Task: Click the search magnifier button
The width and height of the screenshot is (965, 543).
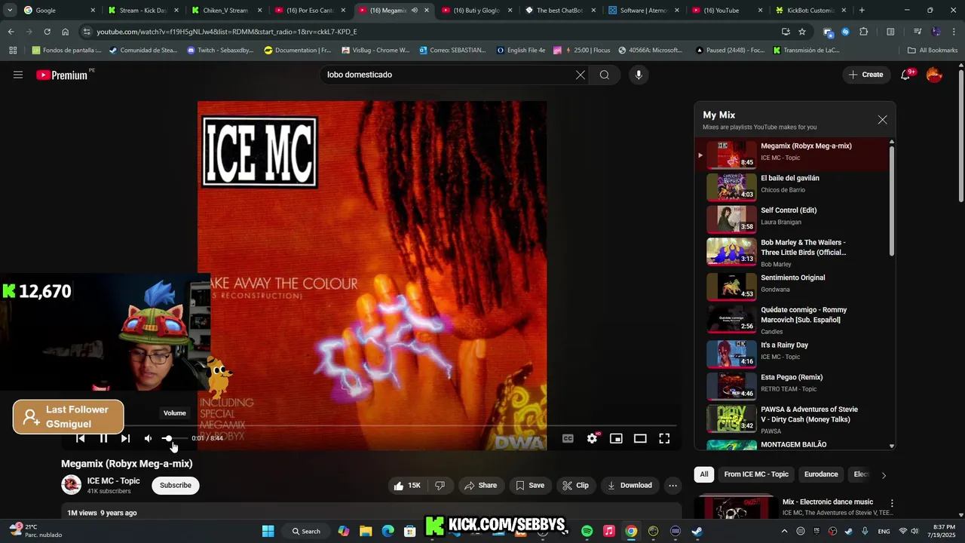Action: tap(605, 75)
